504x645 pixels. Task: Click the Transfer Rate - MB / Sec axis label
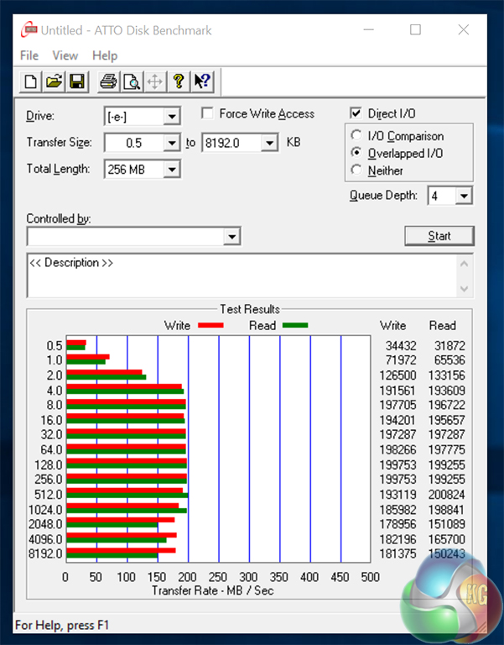pos(212,590)
